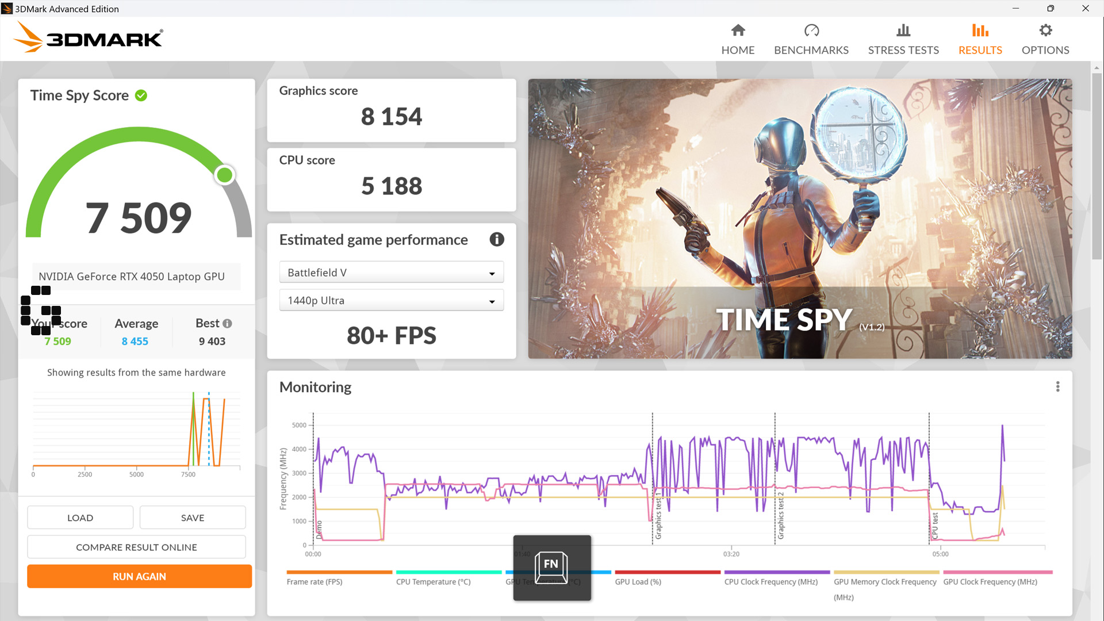Show info about Best score
Image resolution: width=1104 pixels, height=621 pixels.
click(x=228, y=324)
